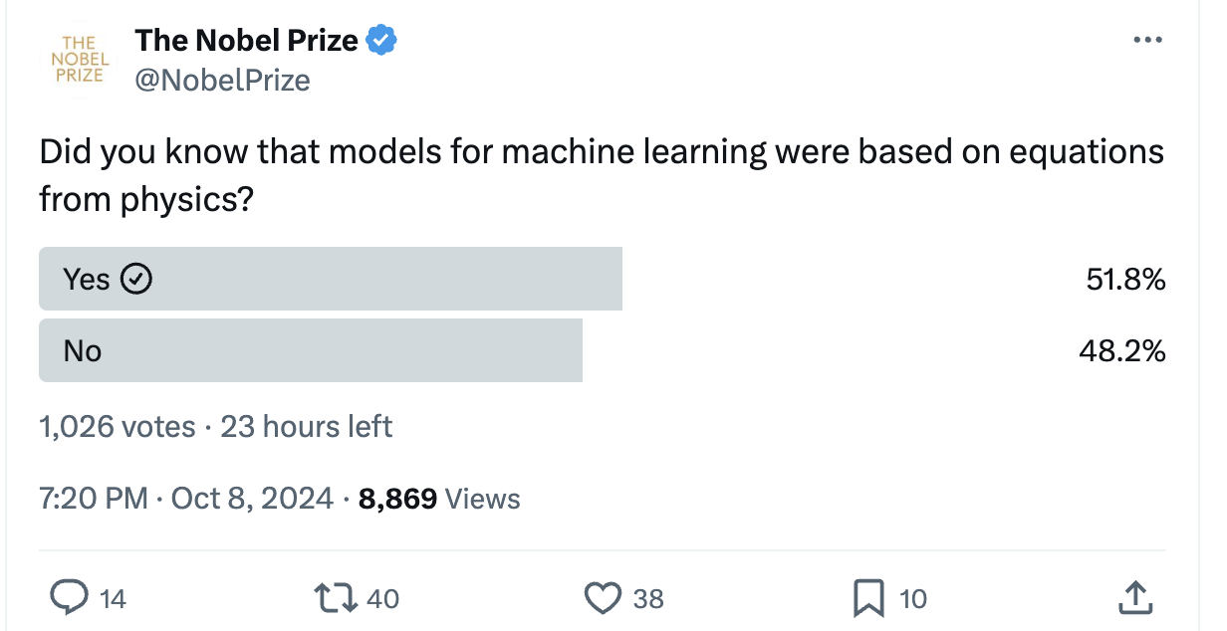Image resolution: width=1227 pixels, height=631 pixels.
Task: Click the 8,869 Views count
Action: click(439, 498)
